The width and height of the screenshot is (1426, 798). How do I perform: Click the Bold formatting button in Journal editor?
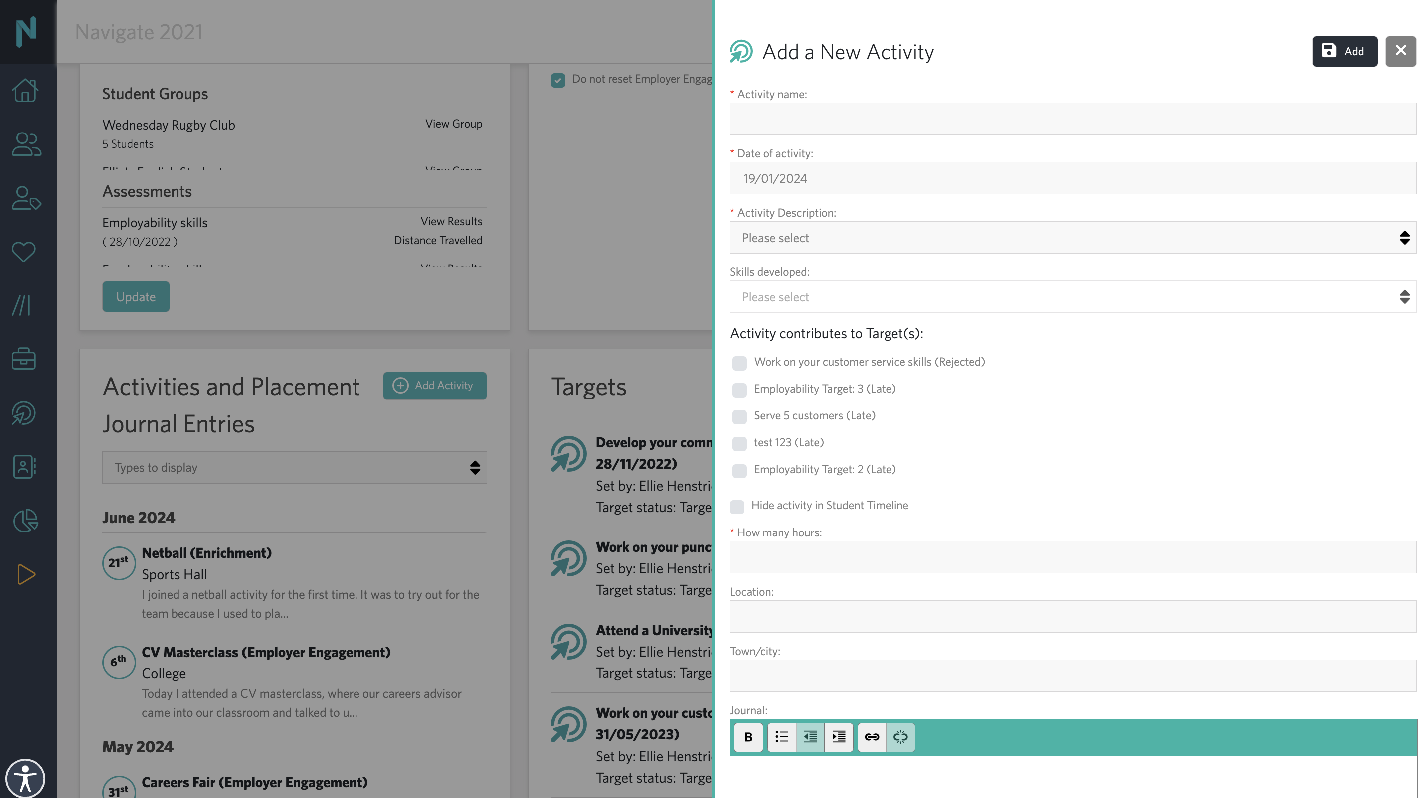[748, 737]
